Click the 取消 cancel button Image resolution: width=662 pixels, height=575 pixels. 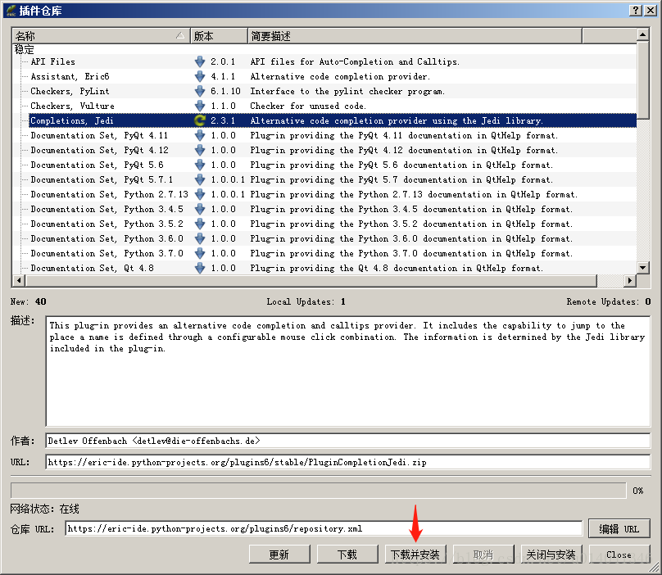tap(483, 555)
